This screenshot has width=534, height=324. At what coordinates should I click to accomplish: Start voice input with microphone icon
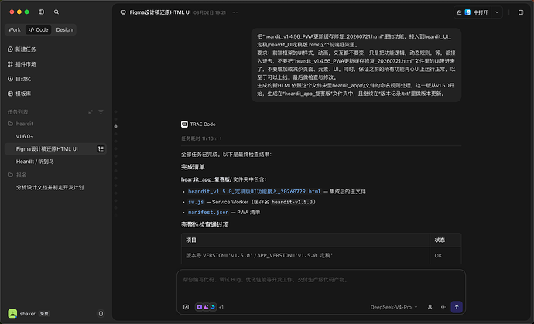(x=430, y=307)
